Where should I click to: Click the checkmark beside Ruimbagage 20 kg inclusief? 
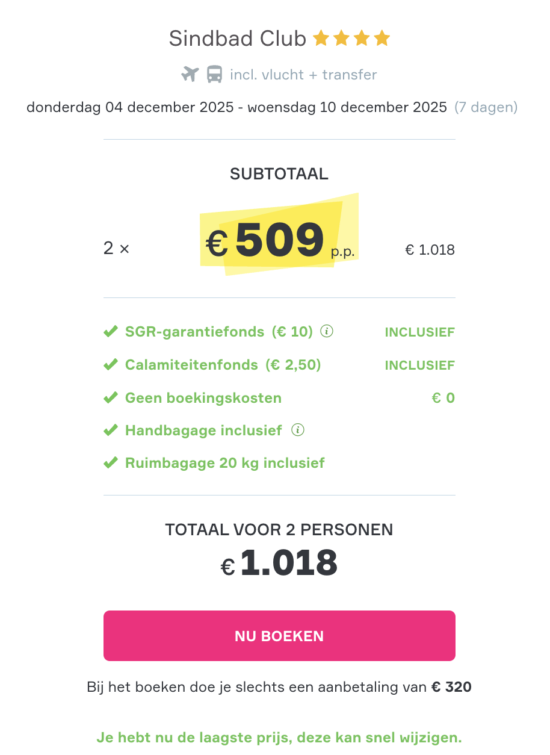(x=111, y=462)
